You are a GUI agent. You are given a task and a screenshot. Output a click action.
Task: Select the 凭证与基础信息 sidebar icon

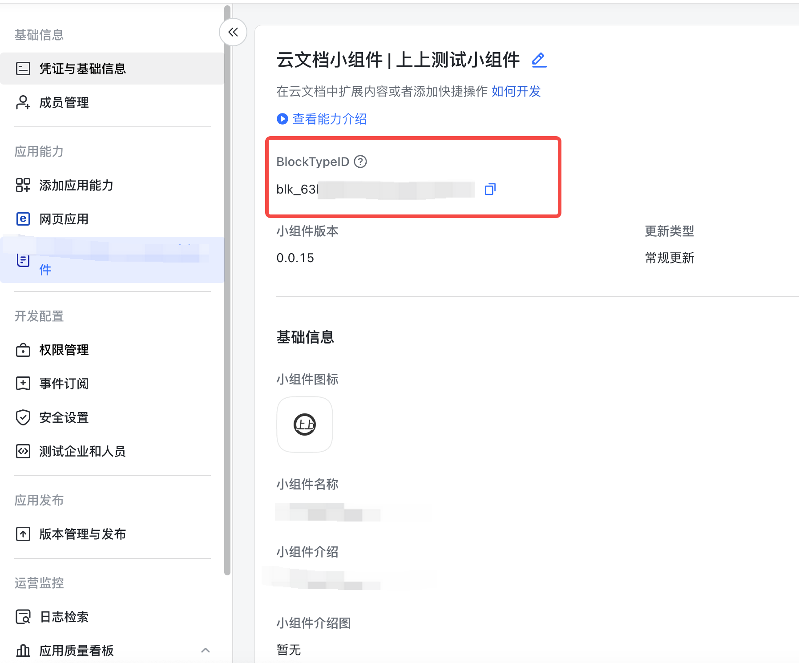[23, 69]
